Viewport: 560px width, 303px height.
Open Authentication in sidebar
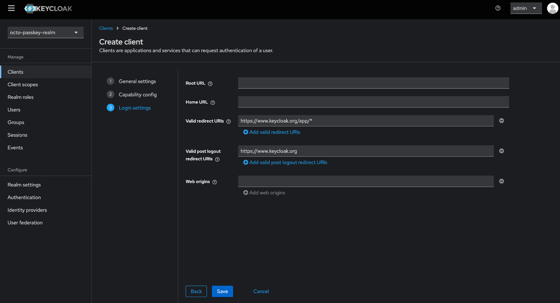(24, 197)
